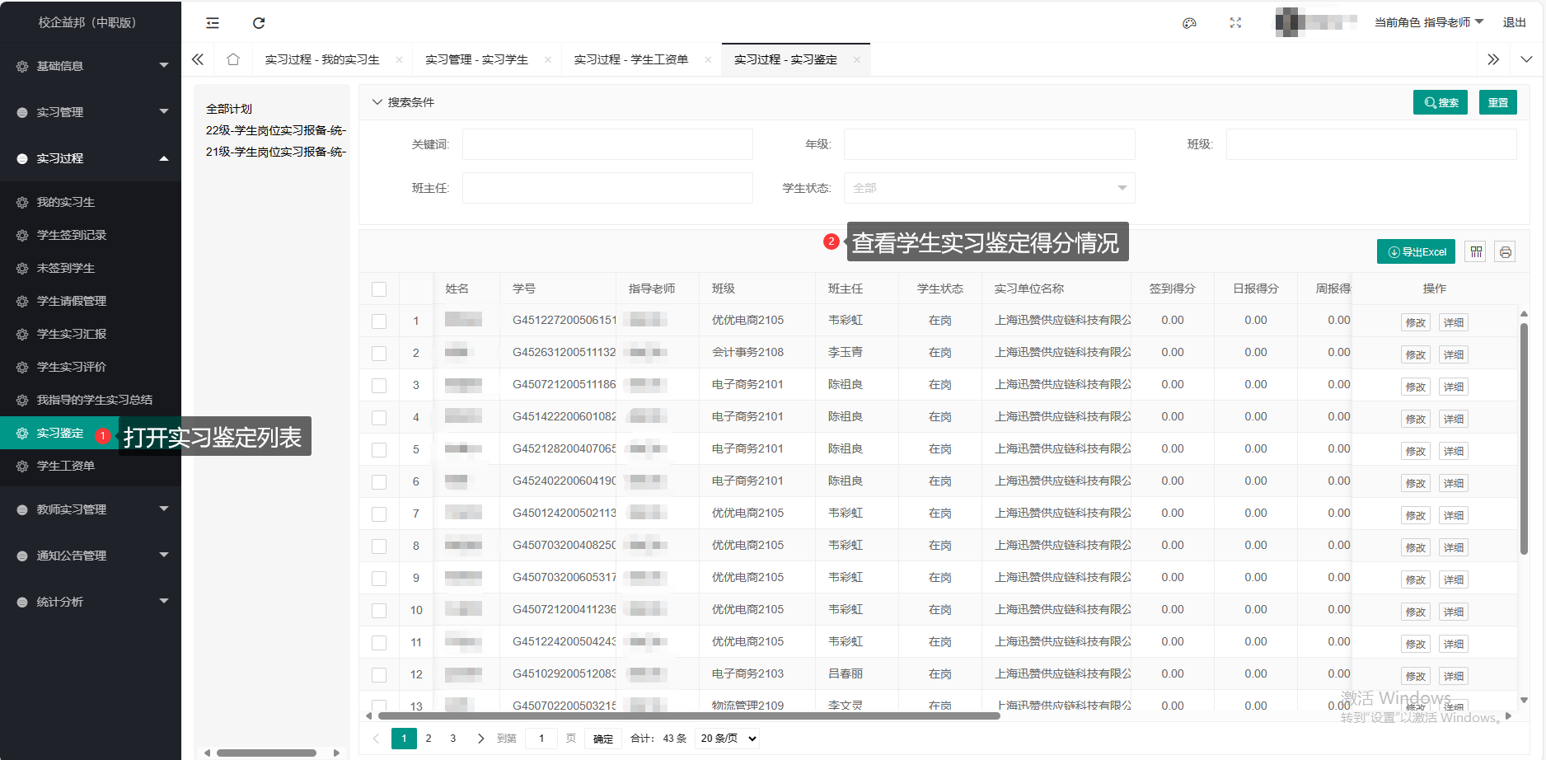Image resolution: width=1546 pixels, height=760 pixels.
Task: Click the refresh icon in top bar
Action: [259, 23]
